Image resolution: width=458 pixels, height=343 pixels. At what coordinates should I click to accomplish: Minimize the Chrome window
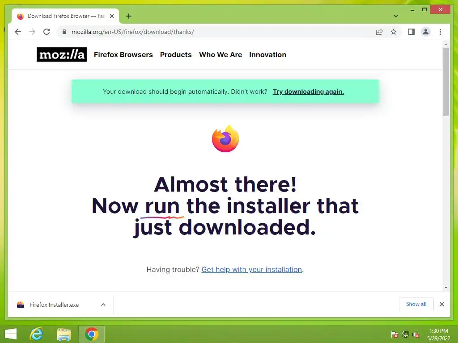412,10
